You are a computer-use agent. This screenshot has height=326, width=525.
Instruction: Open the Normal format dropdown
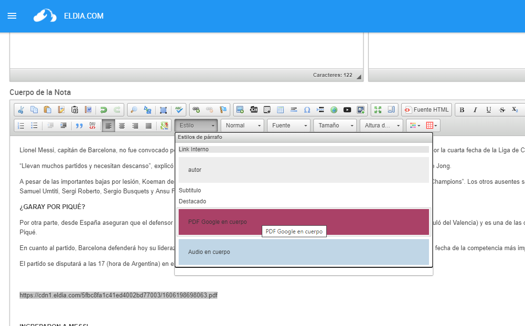pos(243,126)
